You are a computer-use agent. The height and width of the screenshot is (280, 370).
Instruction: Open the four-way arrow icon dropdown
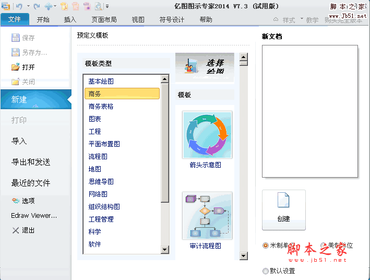pos(55,6)
